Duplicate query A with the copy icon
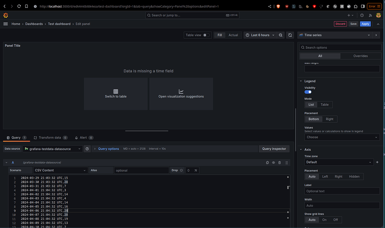Viewport: 385px width, 228px height. point(267,163)
